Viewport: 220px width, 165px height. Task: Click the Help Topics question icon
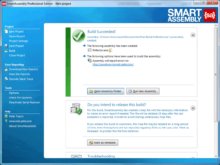pyautogui.click(x=6, y=116)
